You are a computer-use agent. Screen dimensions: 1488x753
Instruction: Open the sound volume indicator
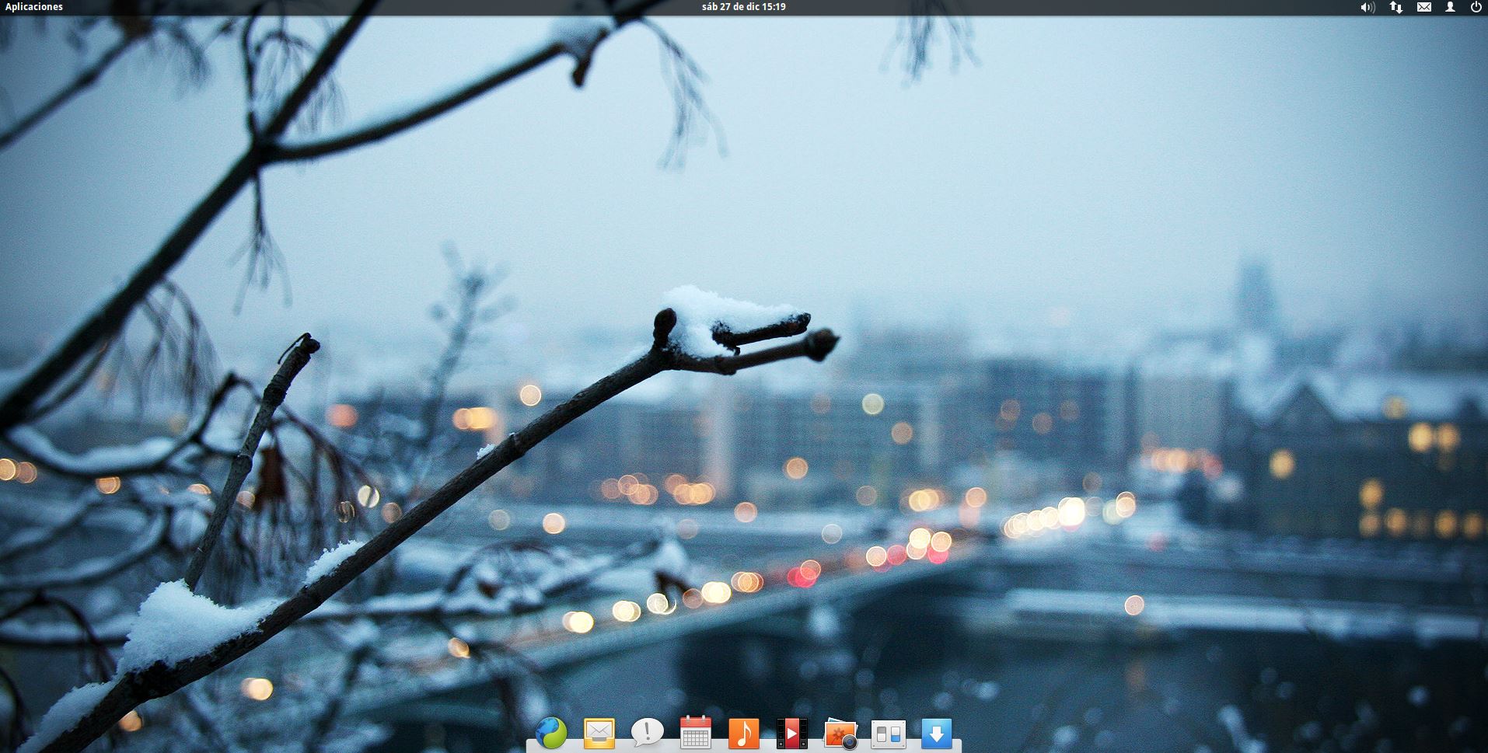(1367, 7)
